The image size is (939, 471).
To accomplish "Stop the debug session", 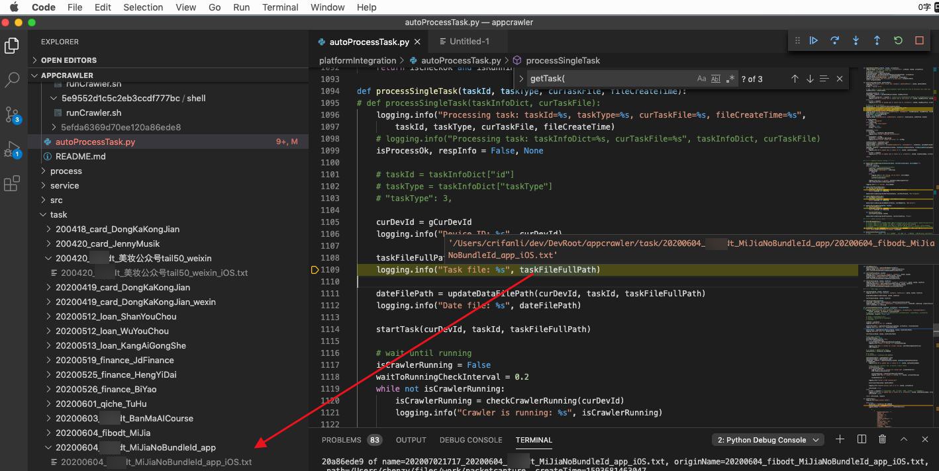I will point(919,40).
